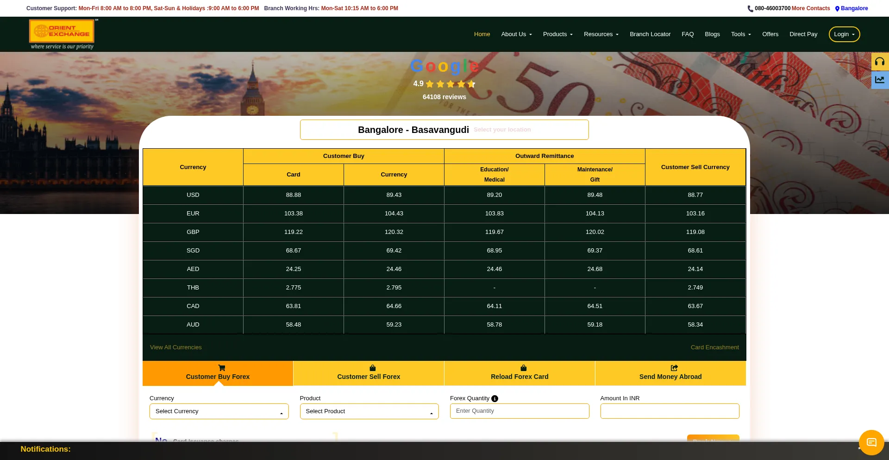Click the Google rating stars
Image resolution: width=889 pixels, height=460 pixels.
coord(450,84)
